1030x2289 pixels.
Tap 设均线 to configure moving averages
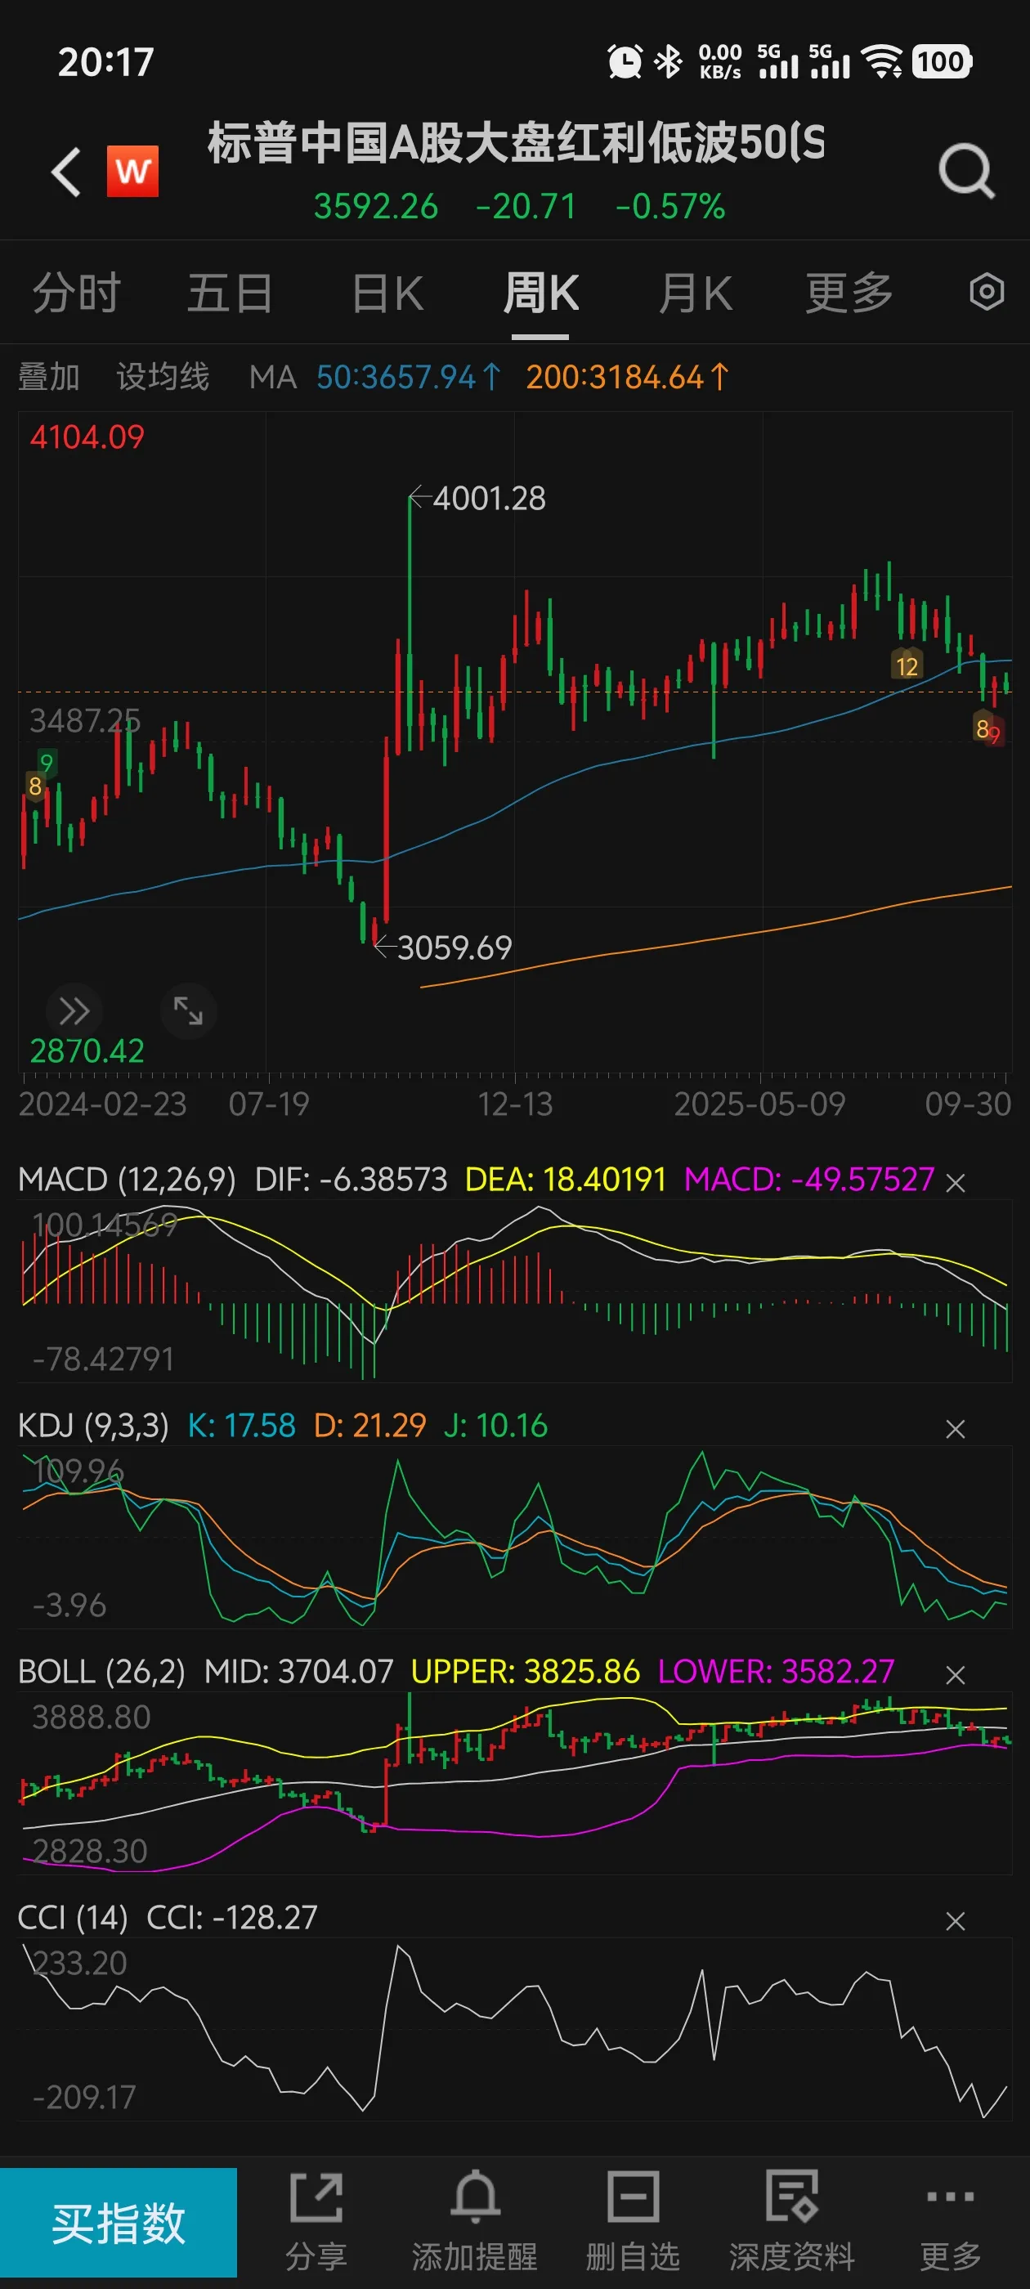[163, 377]
